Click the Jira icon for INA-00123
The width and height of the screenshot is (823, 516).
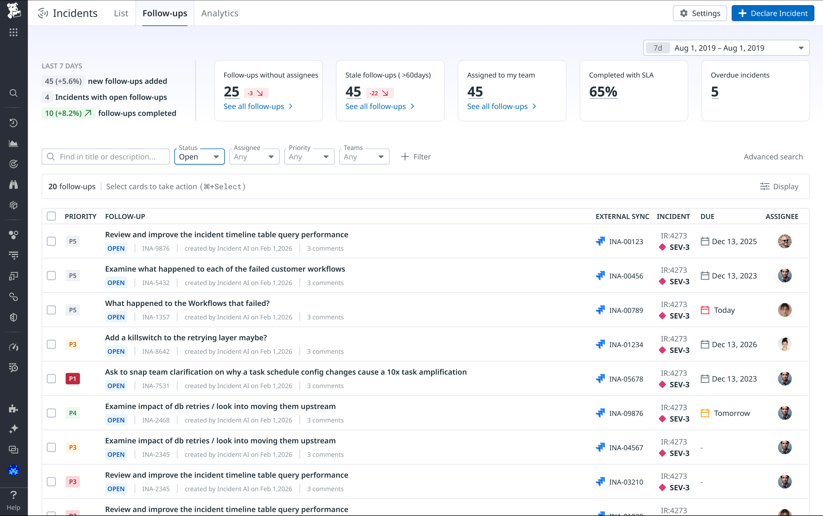[600, 241]
